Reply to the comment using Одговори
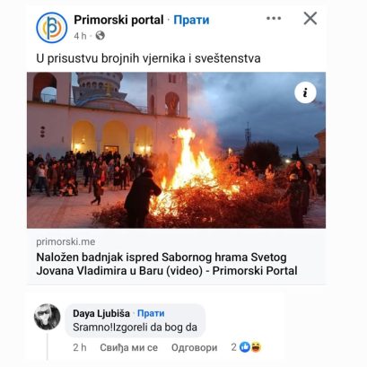This screenshot has width=367, height=367. [194, 347]
